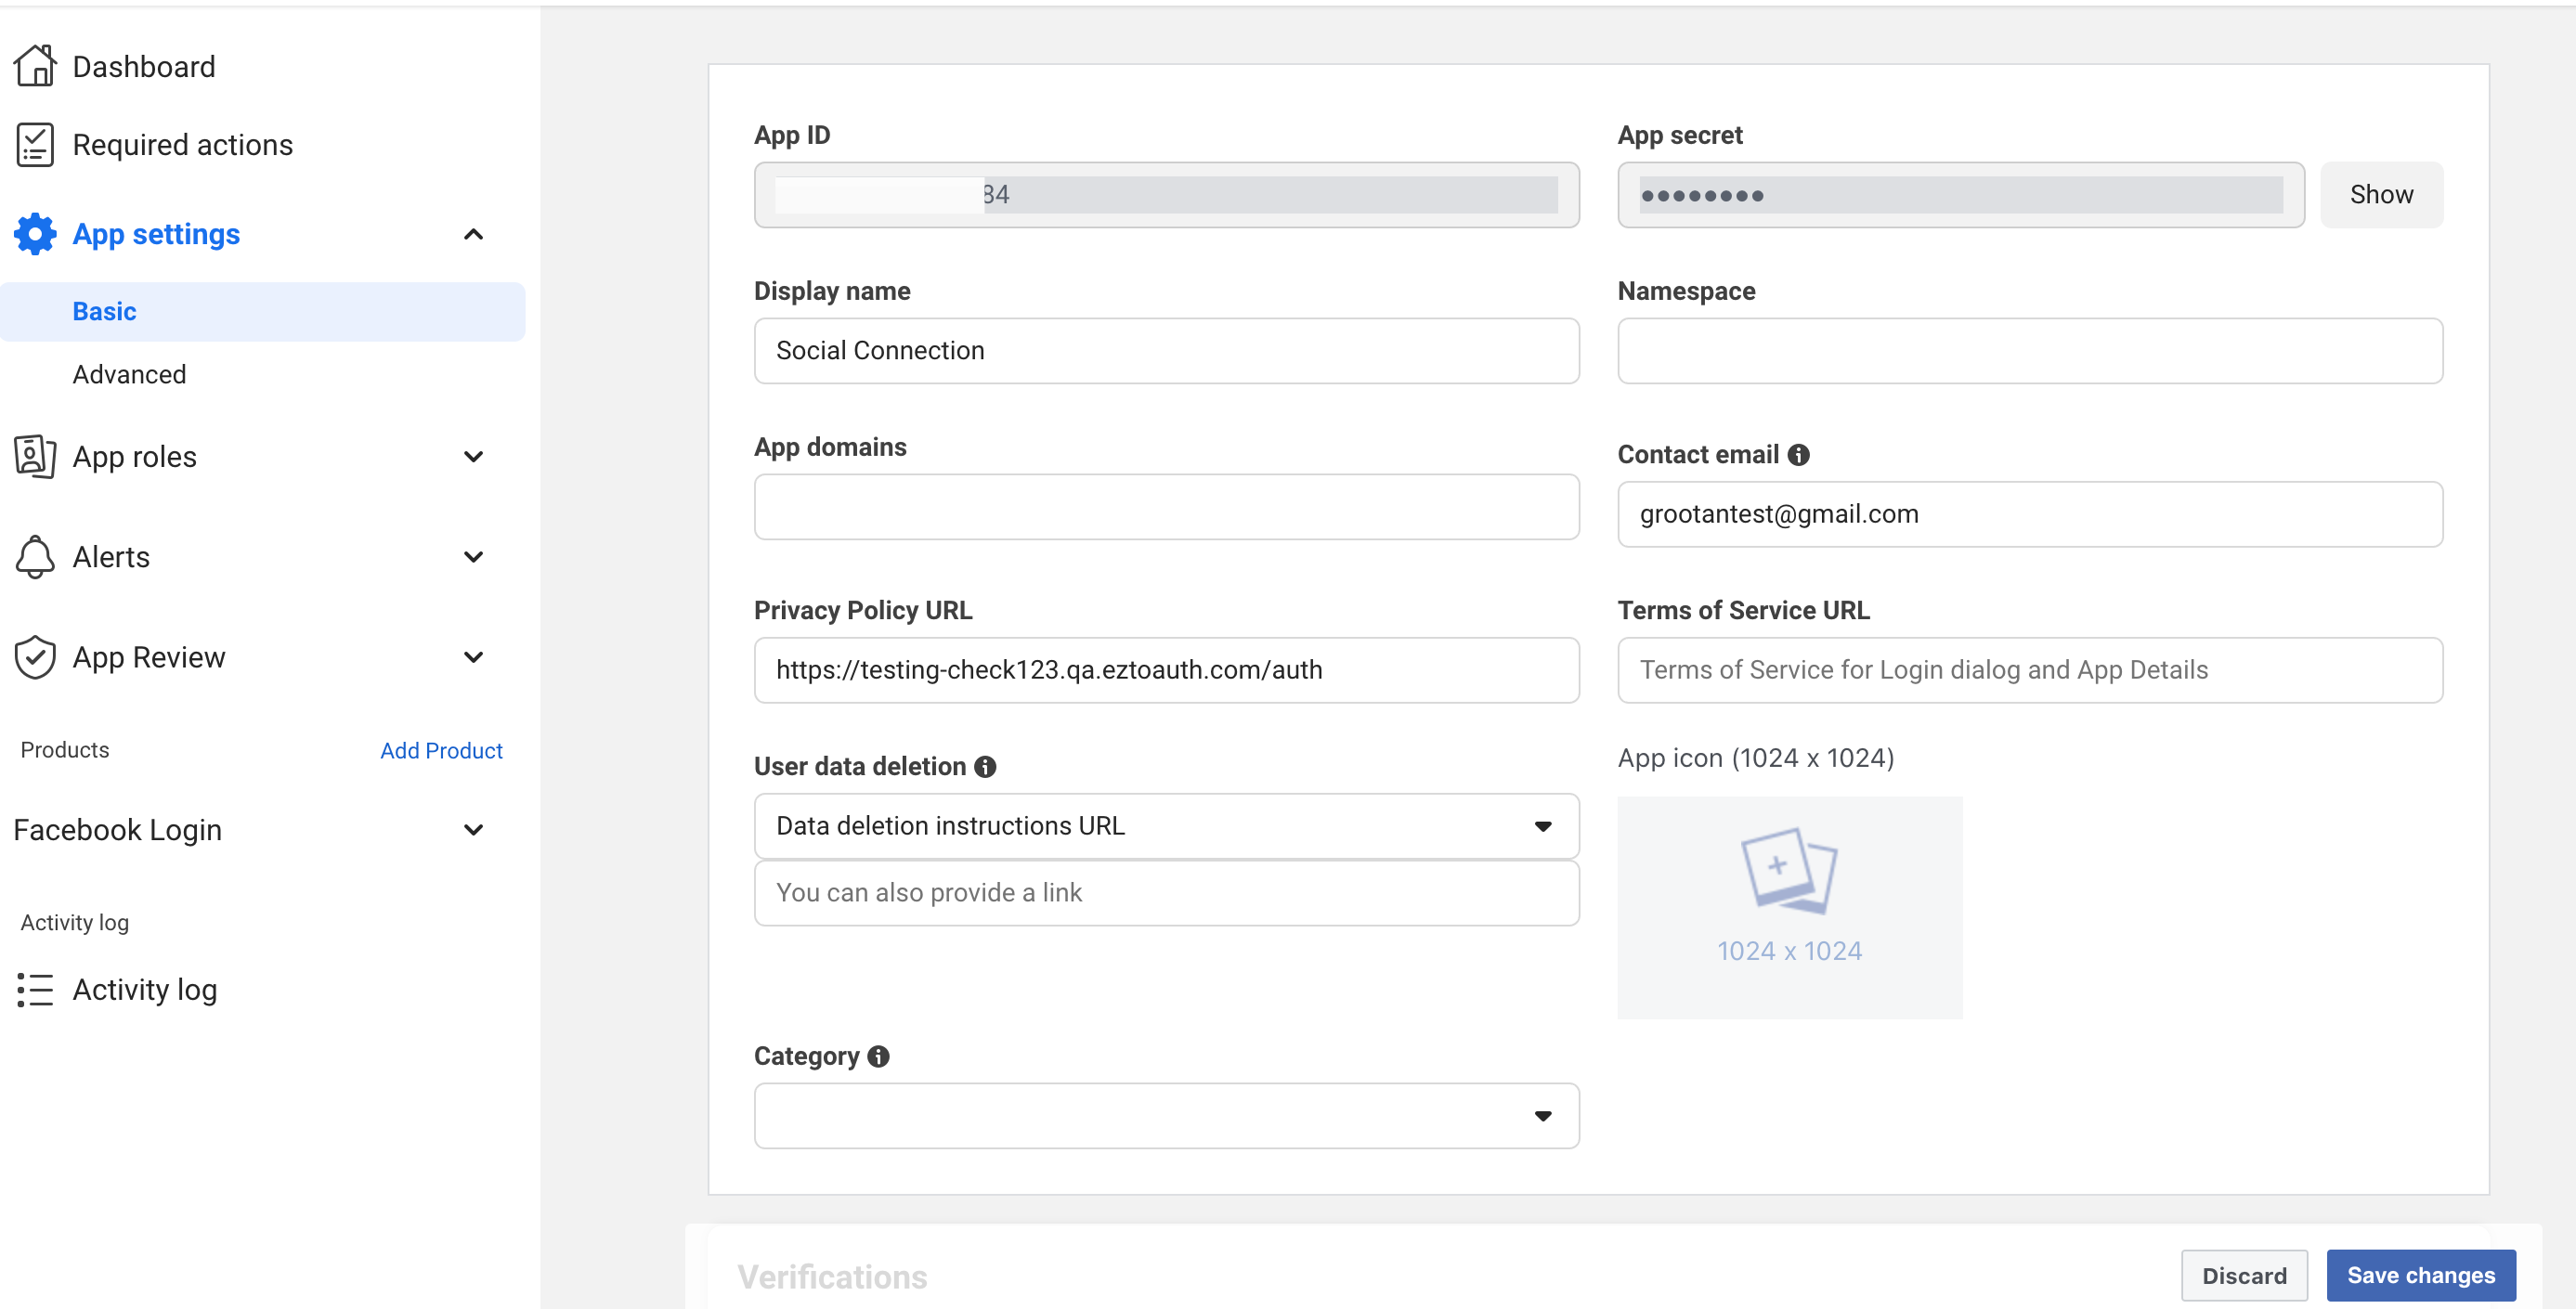Discard the changes
Image resolution: width=2576 pixels, height=1309 pixels.
coord(2244,1276)
